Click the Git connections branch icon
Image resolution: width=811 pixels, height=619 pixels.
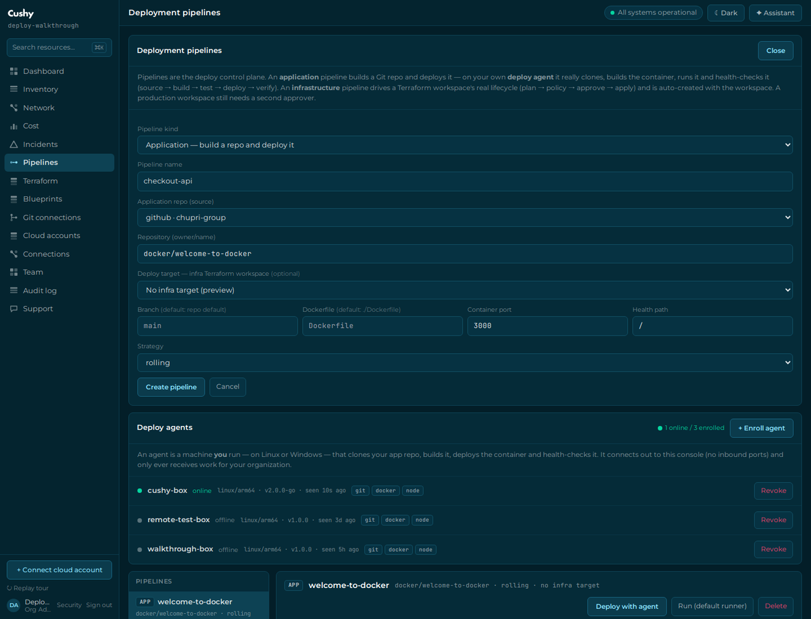[x=14, y=217]
